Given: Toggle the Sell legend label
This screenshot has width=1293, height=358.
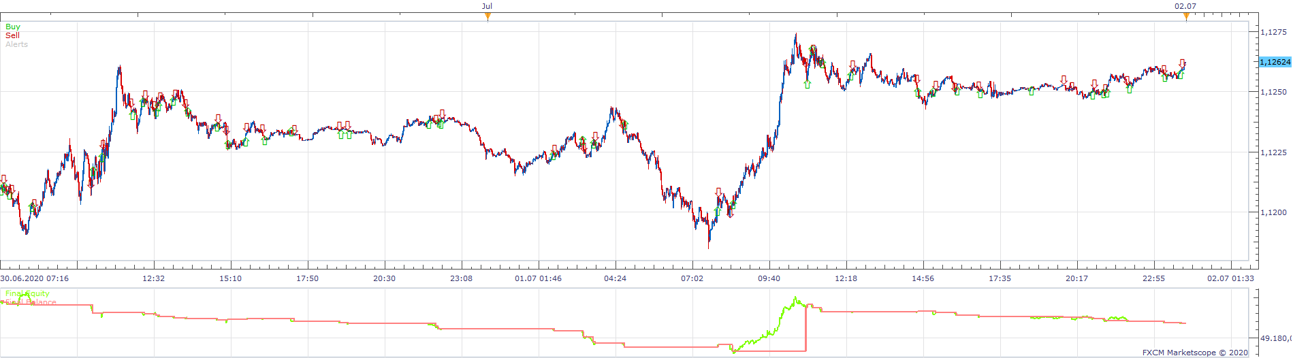Looking at the screenshot, I should pos(13,35).
